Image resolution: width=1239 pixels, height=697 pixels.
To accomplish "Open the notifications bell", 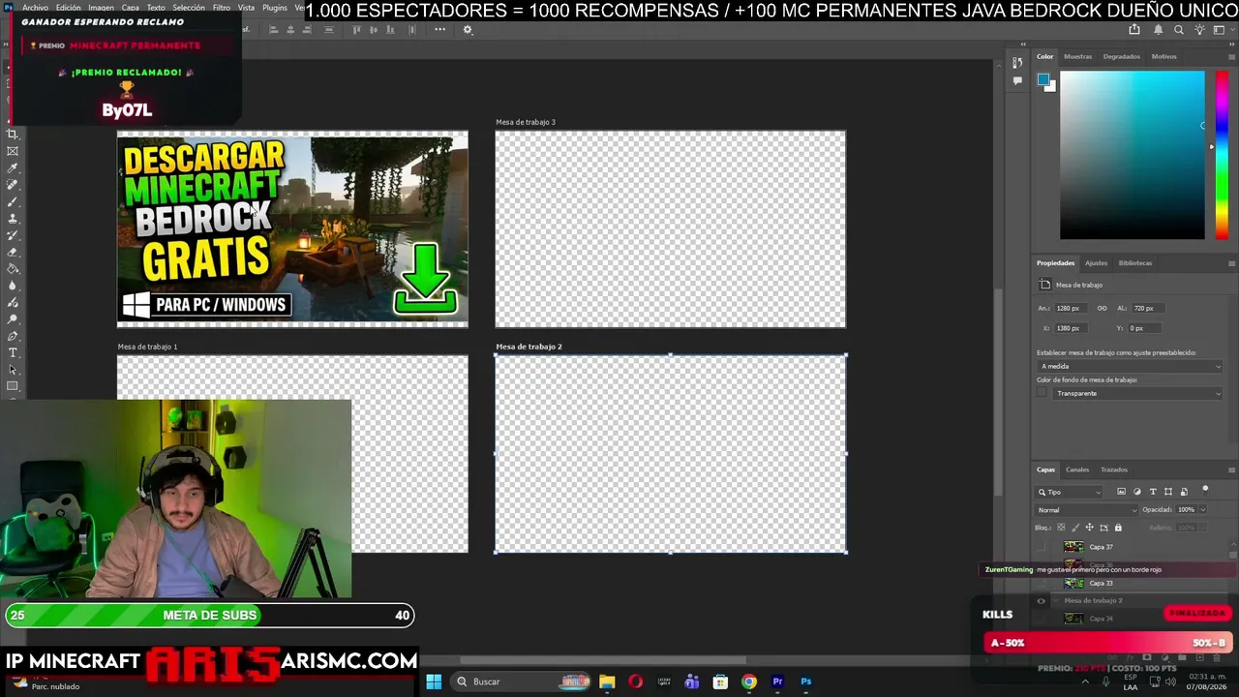I will tap(1159, 30).
